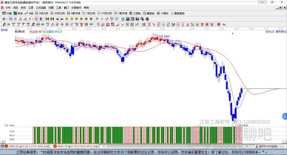Open the 帮助 menu
Screen dimensions: 287x155
(86, 8)
